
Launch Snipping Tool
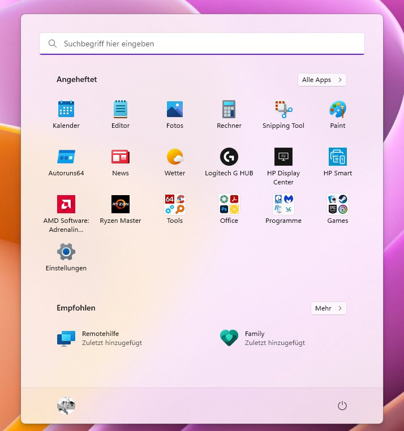click(x=283, y=114)
